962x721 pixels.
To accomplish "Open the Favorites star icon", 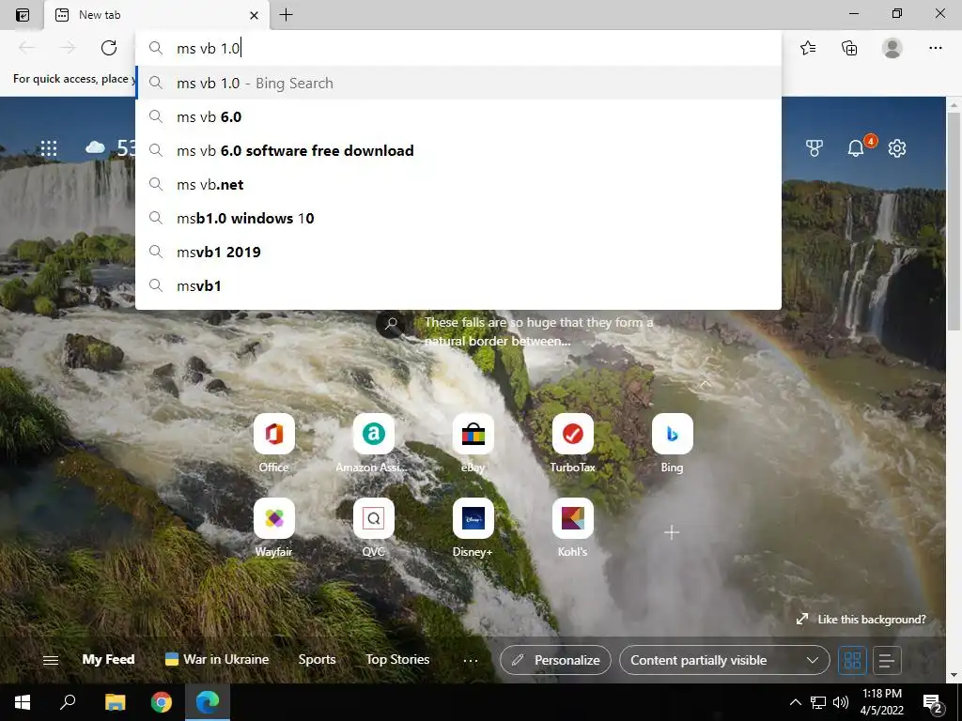I will [x=808, y=48].
